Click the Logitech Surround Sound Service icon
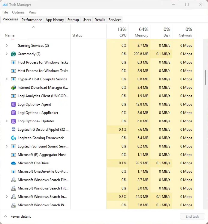Viewport: 208px width, 224px height. coord(14,146)
